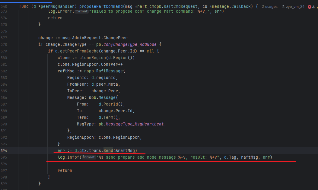Screen dimensions: 318x190
Task: Click getPeerFromCache method name
Action: (x=79, y=51)
